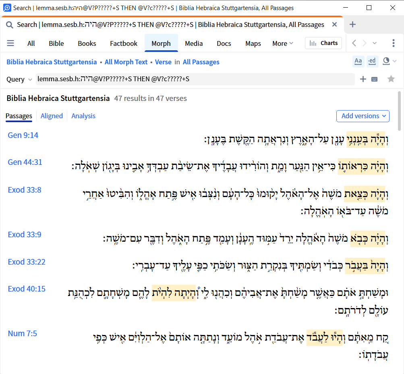This screenshot has height=374, width=404.
Task: Click the search magnifier icon in tab
Action: [10, 25]
